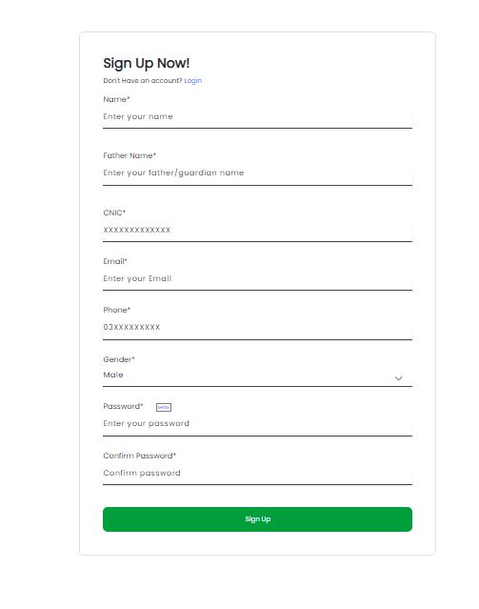Click the Enter your password field
Image resolution: width=479 pixels, height=609 pixels.
[257, 424]
